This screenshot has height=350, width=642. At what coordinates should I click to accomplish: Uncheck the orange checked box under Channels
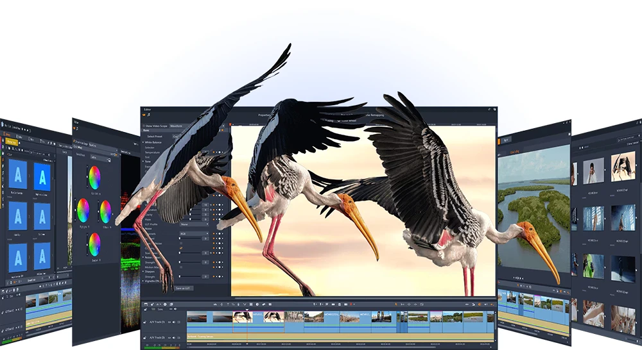coord(181,248)
